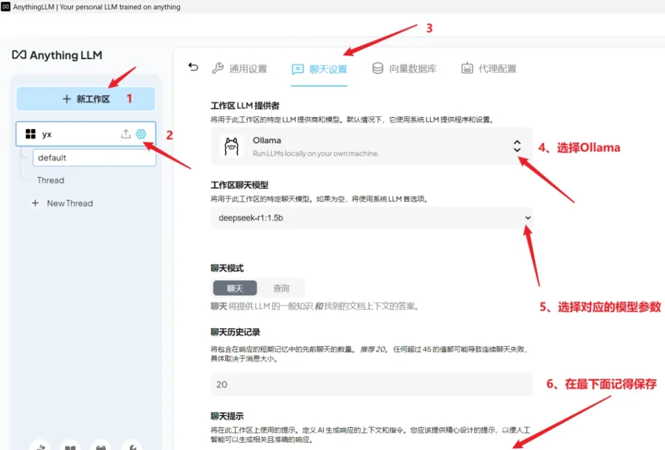Click the Anything LLM logo
This screenshot has height=450, width=665.
(57, 55)
